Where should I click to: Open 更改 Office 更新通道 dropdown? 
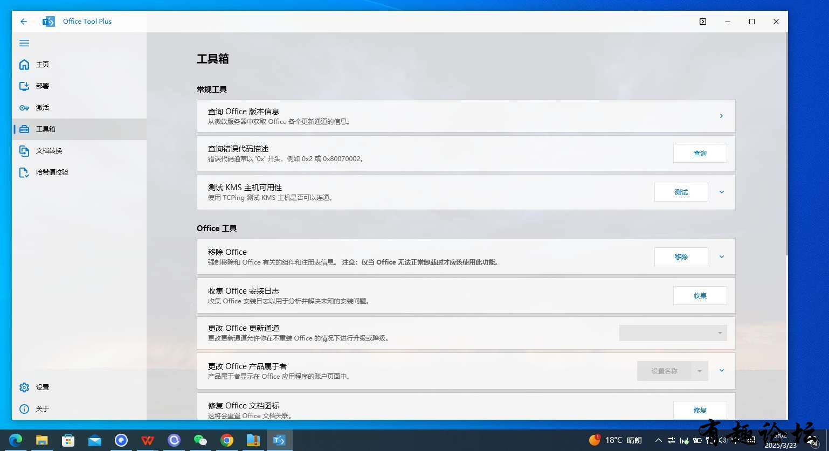tap(673, 333)
